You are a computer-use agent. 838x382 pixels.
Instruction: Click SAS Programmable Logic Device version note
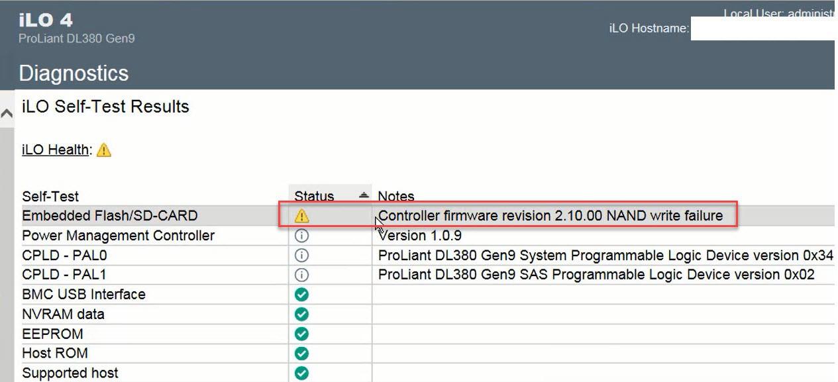[596, 275]
